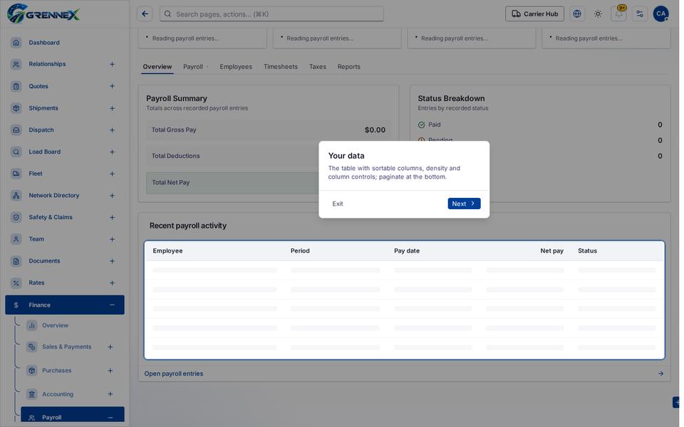Click the back arrow button in header
The height and width of the screenshot is (427, 684).
(x=145, y=14)
